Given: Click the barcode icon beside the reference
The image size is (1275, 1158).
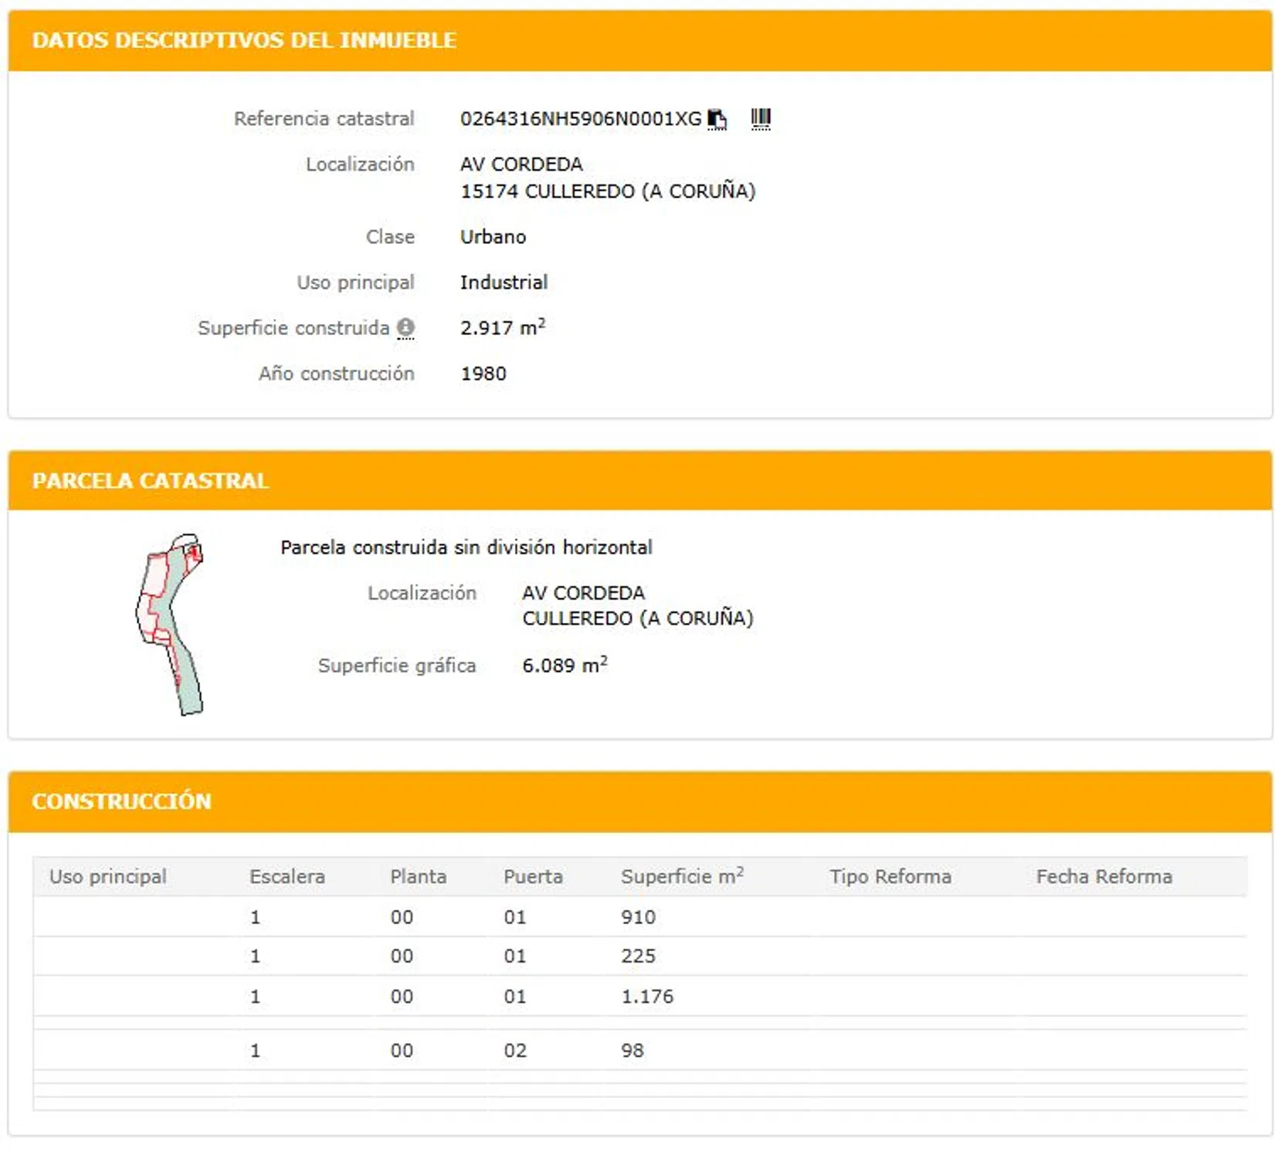Looking at the screenshot, I should coord(760,118).
